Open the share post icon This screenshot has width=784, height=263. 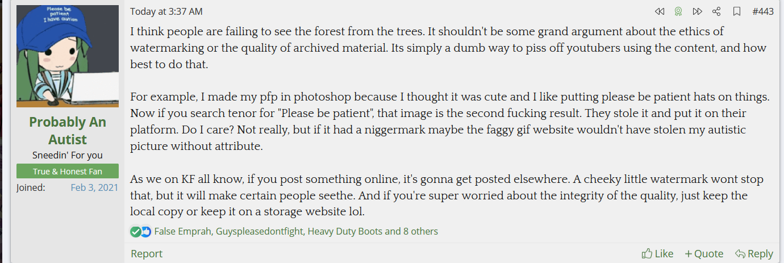point(716,11)
